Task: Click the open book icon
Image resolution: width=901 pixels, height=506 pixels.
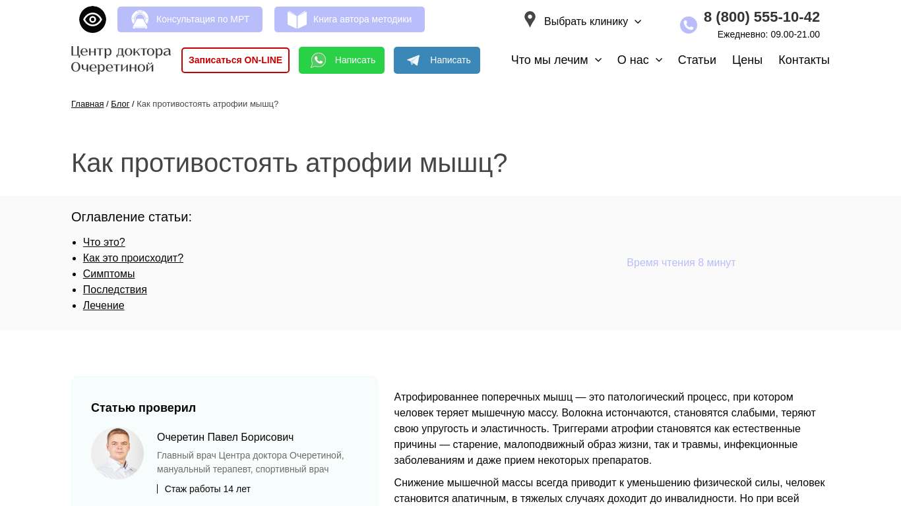Action: 297,20
